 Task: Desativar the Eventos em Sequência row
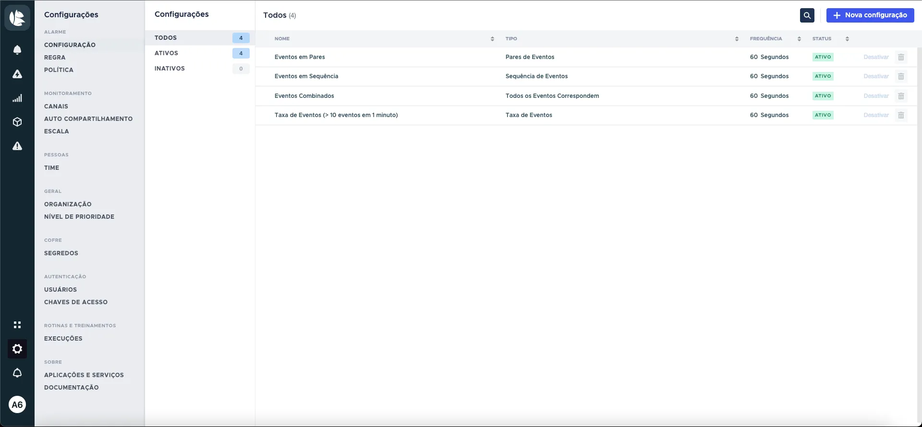click(x=876, y=76)
